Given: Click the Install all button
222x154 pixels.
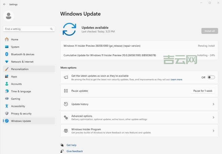Looking at the screenshot, I should point(210,31).
